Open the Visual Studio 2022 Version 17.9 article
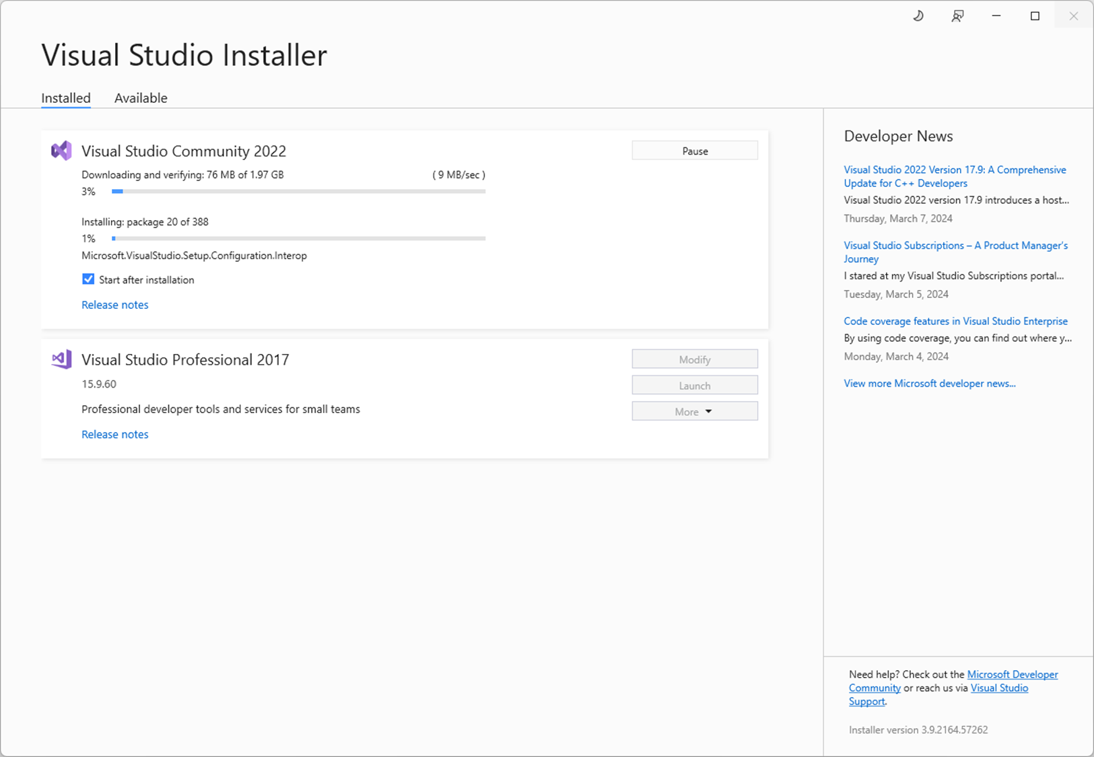The image size is (1094, 757). tap(955, 176)
